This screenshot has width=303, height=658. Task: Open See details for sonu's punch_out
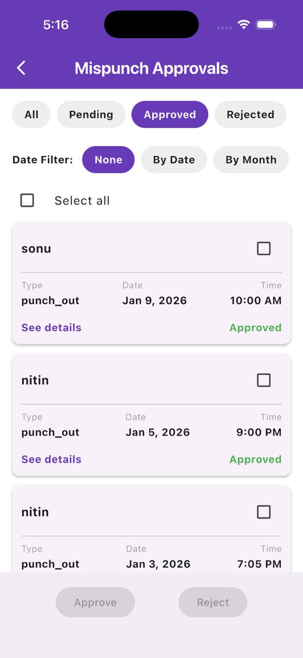click(51, 327)
